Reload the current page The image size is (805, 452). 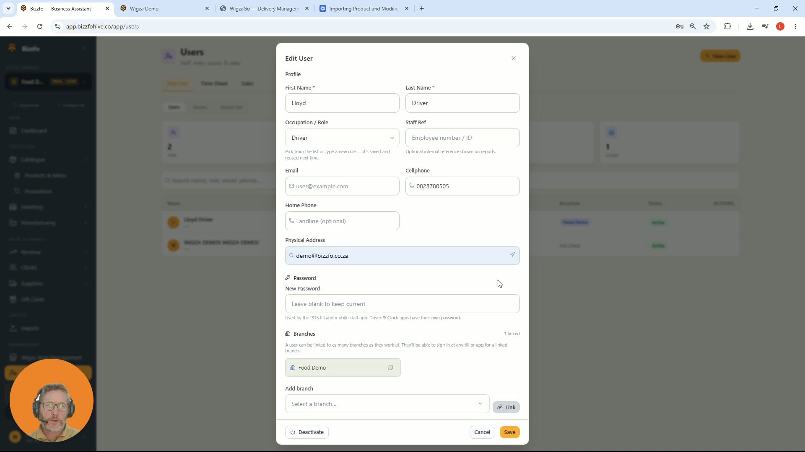coord(40,26)
